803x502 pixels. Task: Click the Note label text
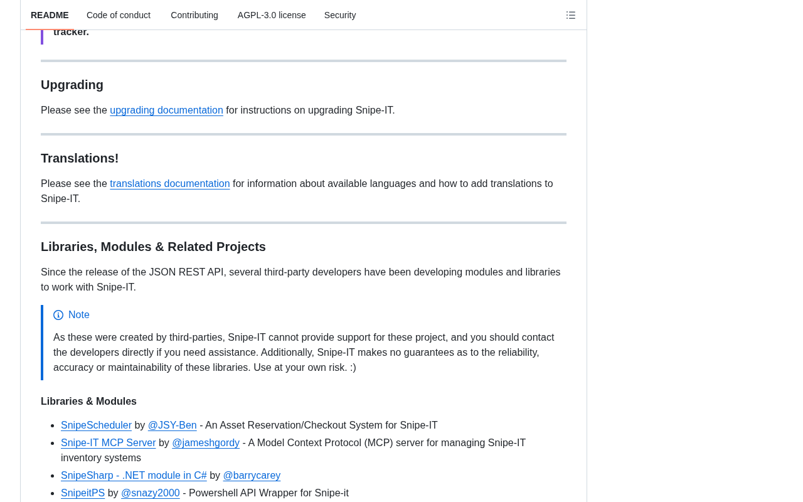(x=79, y=315)
